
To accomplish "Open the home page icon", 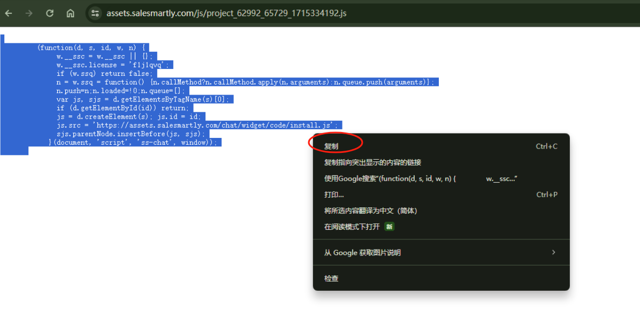I will [70, 13].
